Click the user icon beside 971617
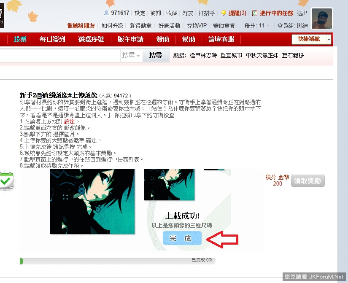 107,13
